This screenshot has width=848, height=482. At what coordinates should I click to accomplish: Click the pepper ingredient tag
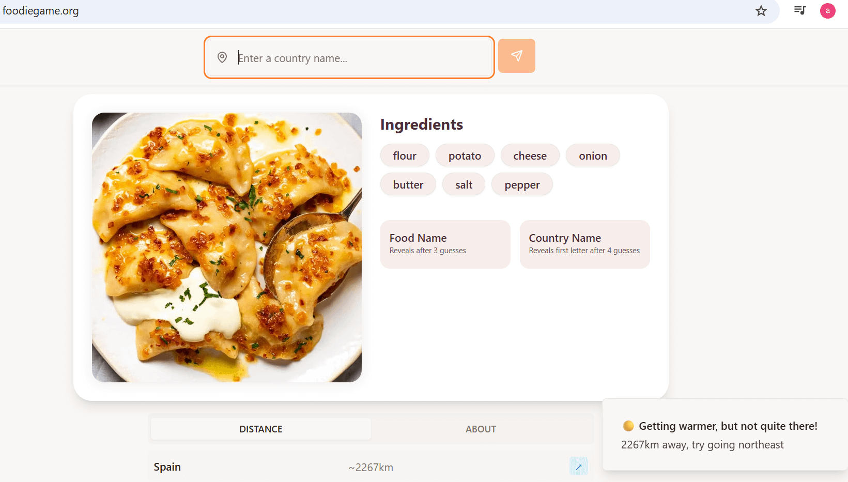click(x=522, y=184)
